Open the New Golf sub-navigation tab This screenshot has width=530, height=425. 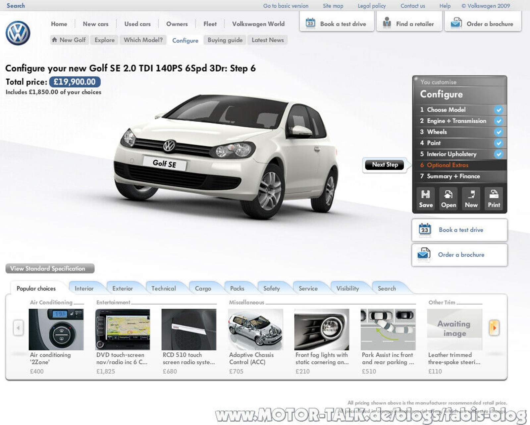(69, 40)
